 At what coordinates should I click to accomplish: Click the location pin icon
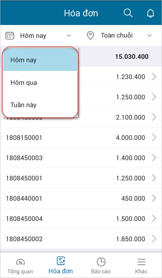[90, 35]
